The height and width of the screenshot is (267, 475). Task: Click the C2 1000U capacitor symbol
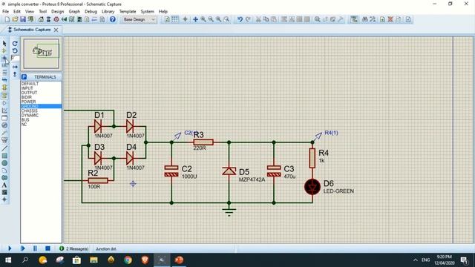point(171,171)
